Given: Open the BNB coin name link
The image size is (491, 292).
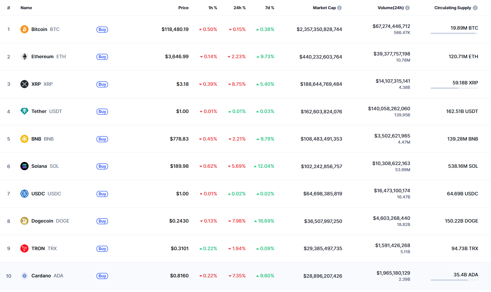Looking at the screenshot, I should (42, 139).
